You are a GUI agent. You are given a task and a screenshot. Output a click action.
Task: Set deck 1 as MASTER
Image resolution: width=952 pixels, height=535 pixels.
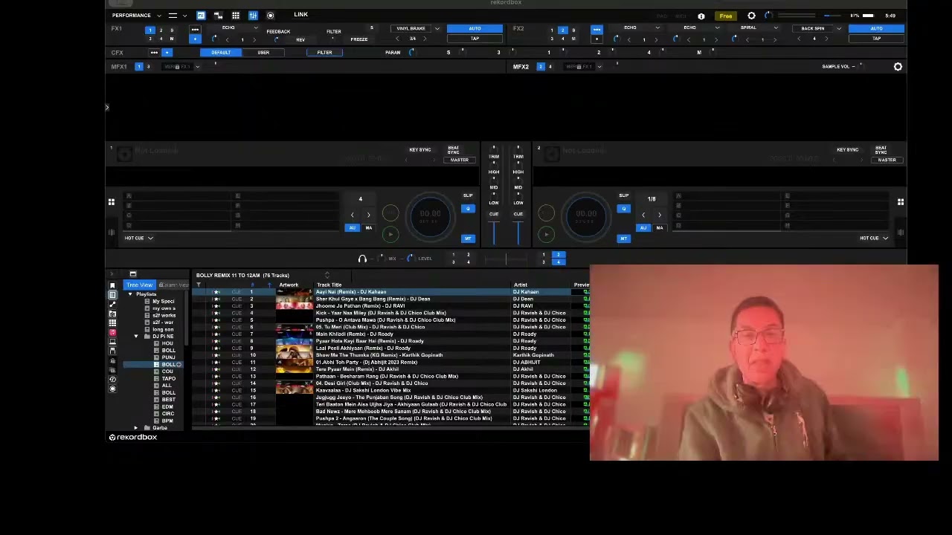coord(459,160)
